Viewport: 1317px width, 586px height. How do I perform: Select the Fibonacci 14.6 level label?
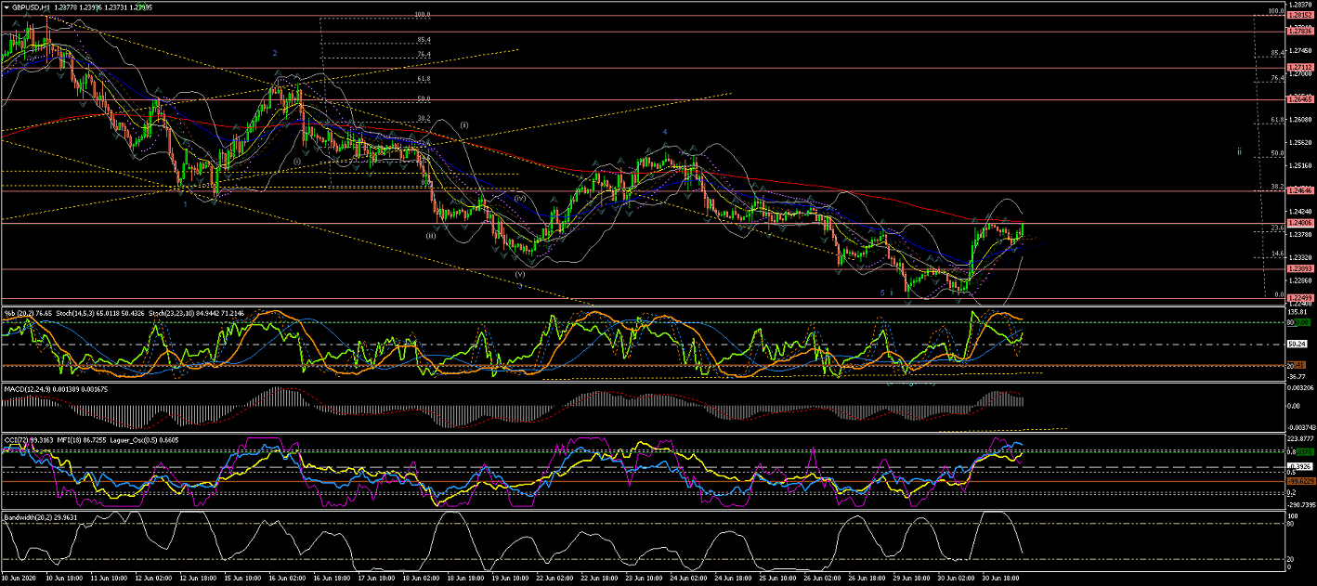(1277, 254)
